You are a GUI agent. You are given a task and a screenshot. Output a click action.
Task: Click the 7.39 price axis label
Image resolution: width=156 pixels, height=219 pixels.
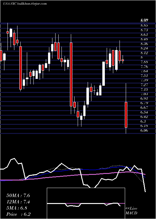144,80
